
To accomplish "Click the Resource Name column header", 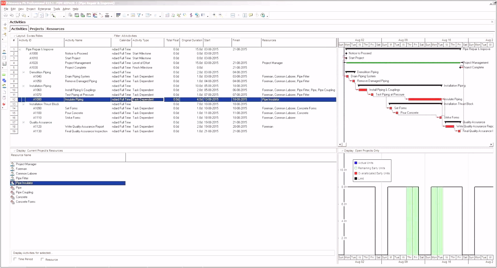I will (68, 157).
